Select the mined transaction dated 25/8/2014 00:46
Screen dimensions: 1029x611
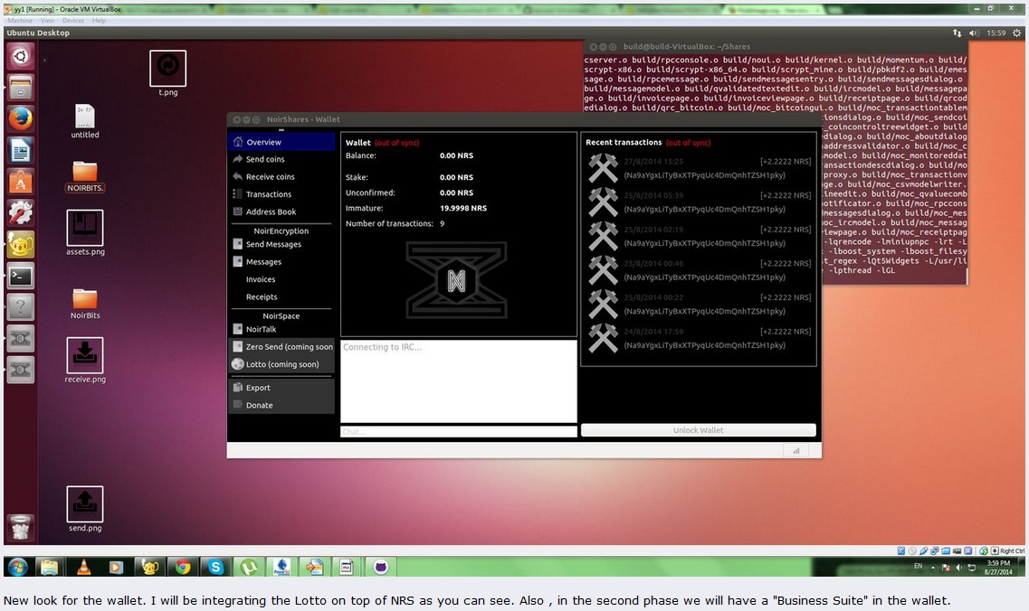(x=699, y=270)
